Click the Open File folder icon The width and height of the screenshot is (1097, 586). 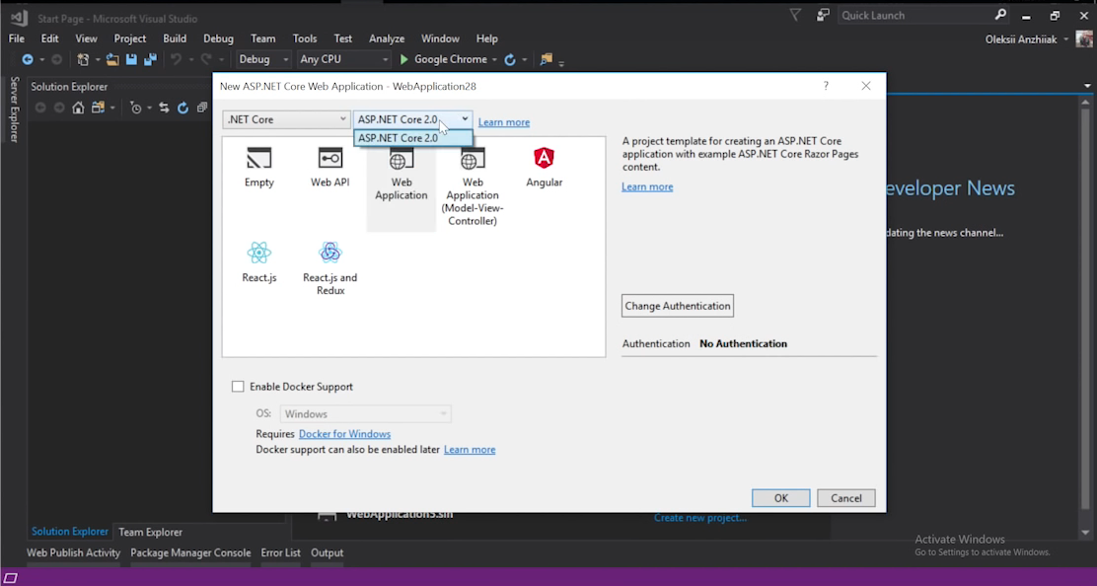point(112,59)
